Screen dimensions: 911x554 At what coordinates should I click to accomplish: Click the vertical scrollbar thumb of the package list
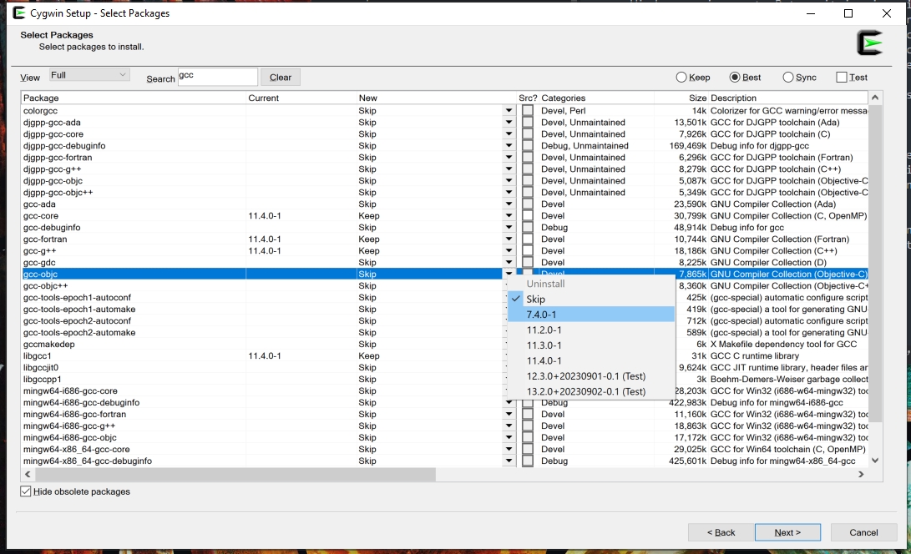[x=875, y=264]
